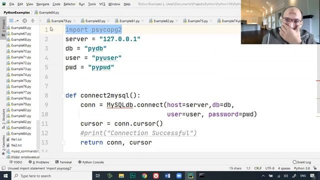Image resolution: width=320 pixels, height=180 pixels.
Task: Select file1.txt in project tree
Action: coord(16,139)
